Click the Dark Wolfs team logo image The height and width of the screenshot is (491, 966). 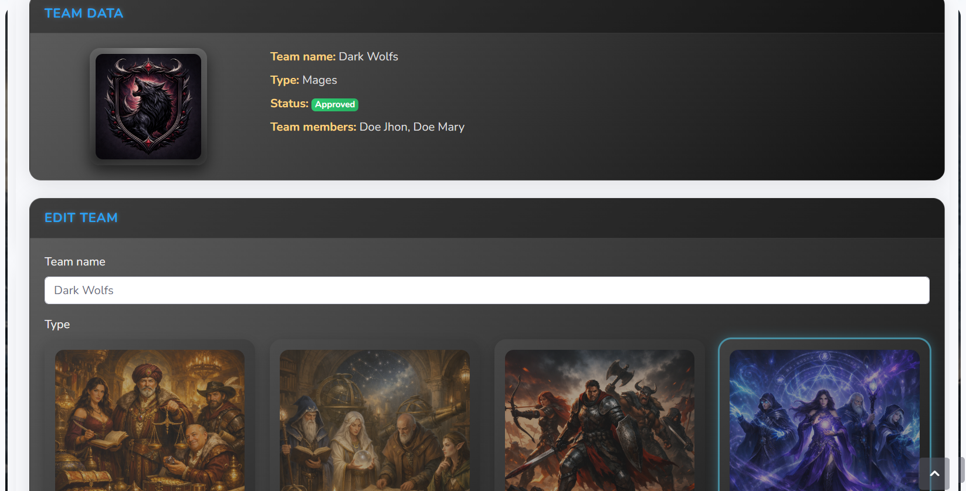click(x=148, y=107)
